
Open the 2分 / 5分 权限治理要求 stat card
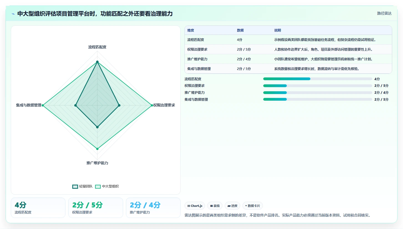[96, 208]
